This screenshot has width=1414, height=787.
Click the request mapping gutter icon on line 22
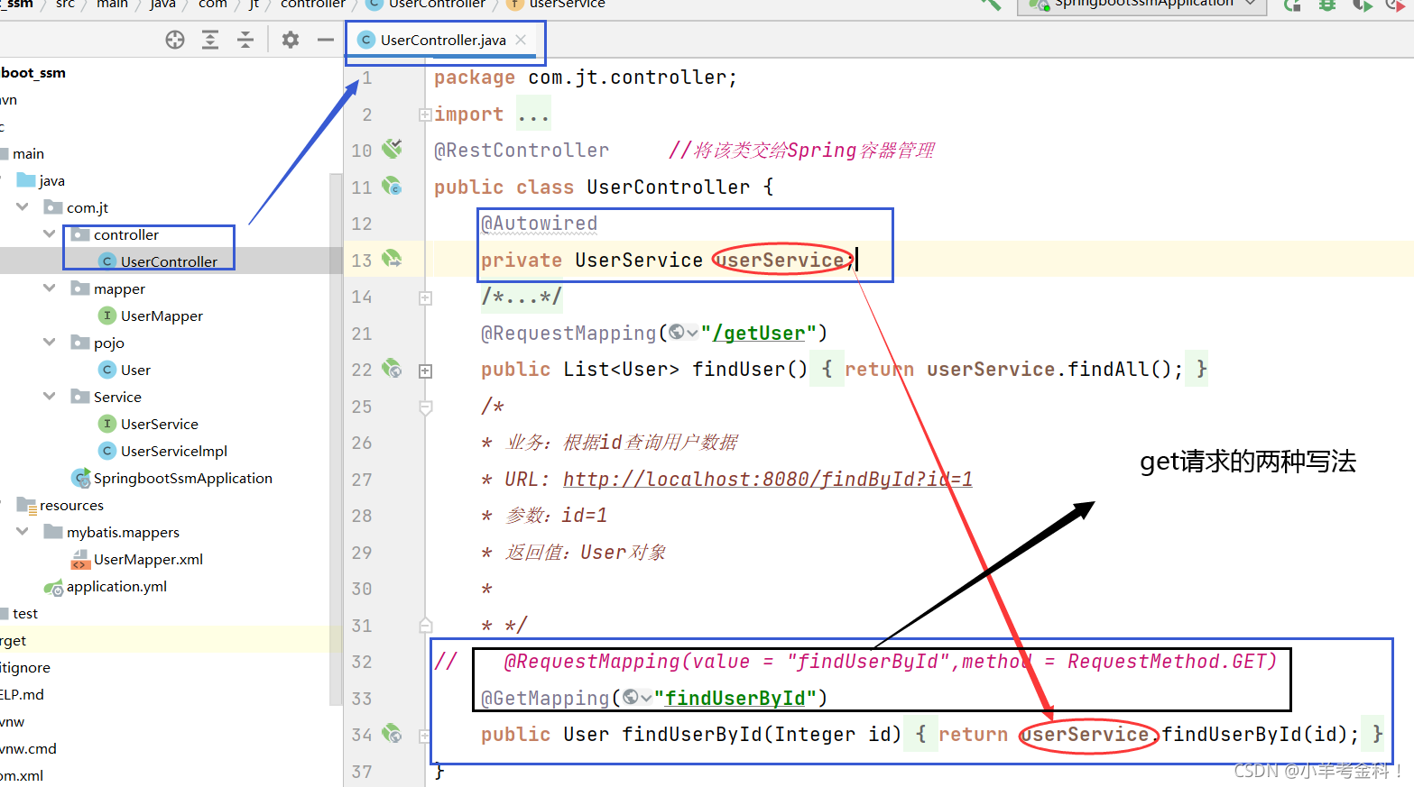[x=392, y=369]
